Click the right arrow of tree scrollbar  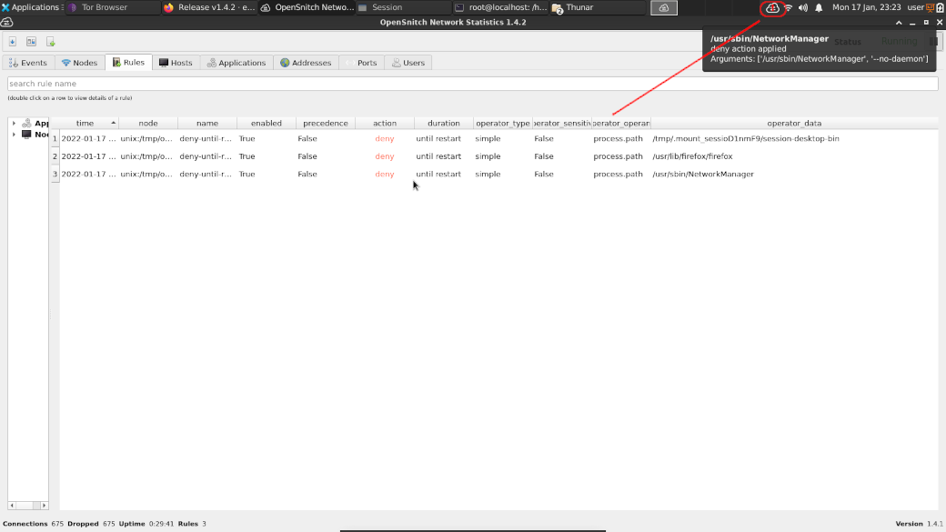(44, 506)
